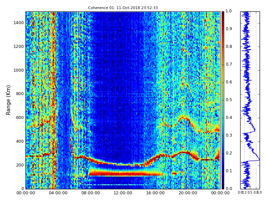
Task: Click the 0.8 label on the colorbar
Action: point(229,47)
